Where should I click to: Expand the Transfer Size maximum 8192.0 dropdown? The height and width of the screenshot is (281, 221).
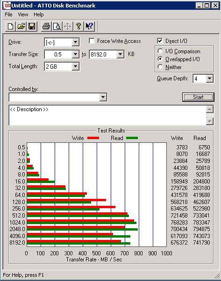point(120,54)
